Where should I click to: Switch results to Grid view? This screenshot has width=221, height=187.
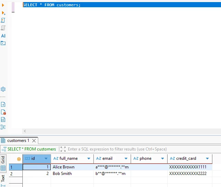coord(3,159)
